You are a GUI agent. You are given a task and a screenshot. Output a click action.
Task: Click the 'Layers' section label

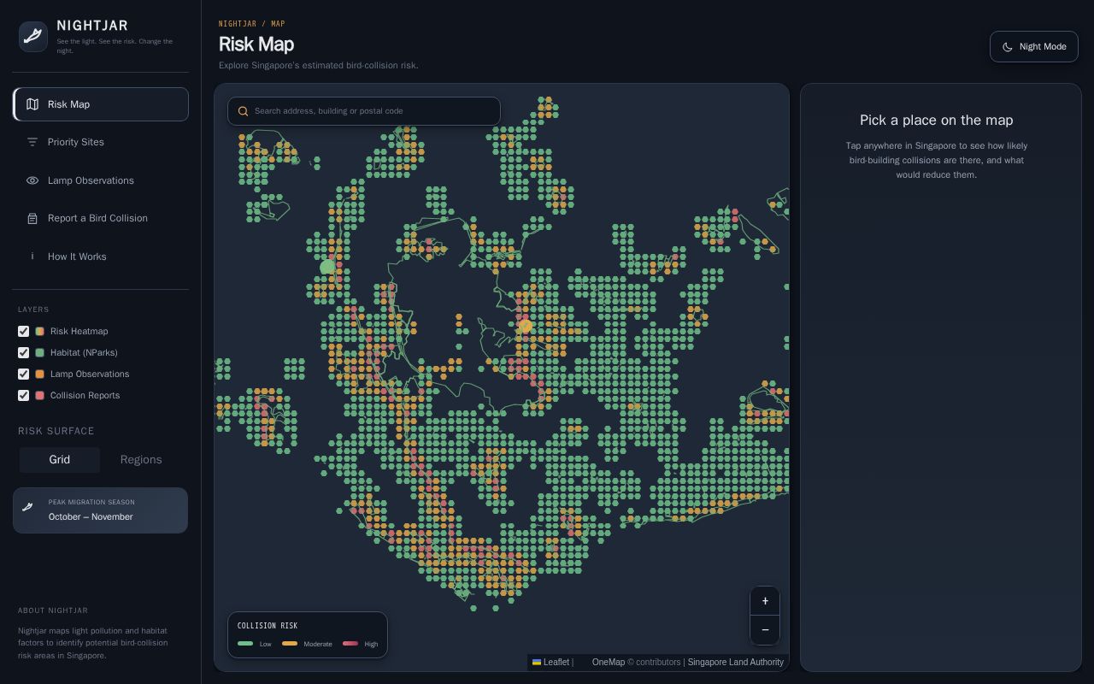coord(33,310)
